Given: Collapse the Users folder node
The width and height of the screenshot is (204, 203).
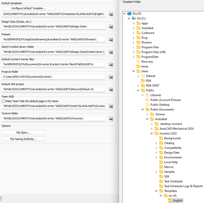Looking at the screenshot, I should click(134, 71).
